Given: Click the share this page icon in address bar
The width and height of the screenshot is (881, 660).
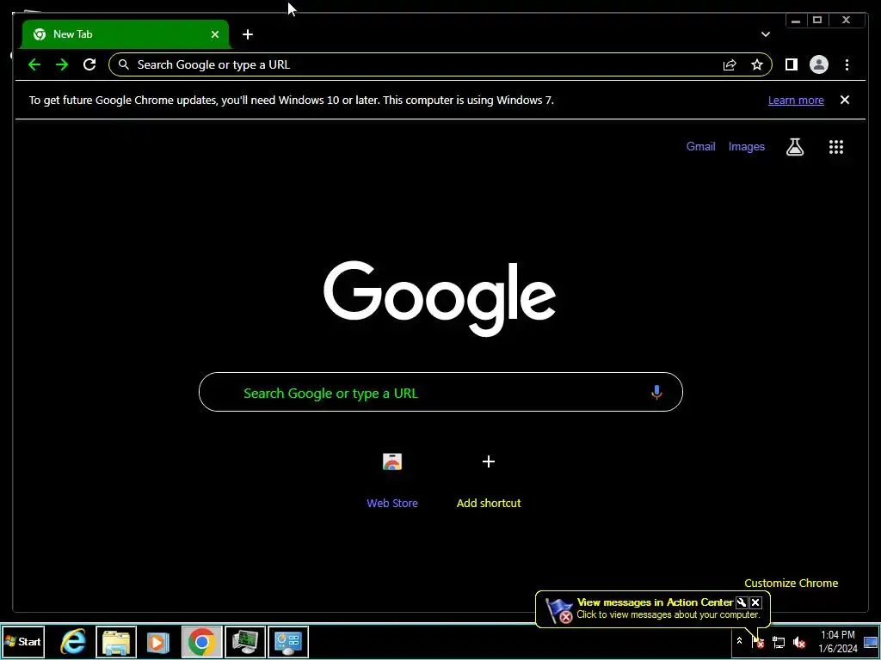Looking at the screenshot, I should [x=730, y=64].
